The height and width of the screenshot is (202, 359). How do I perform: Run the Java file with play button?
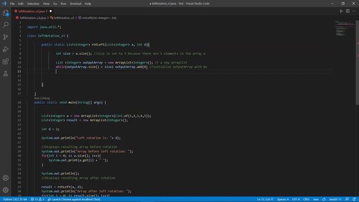(x=341, y=11)
